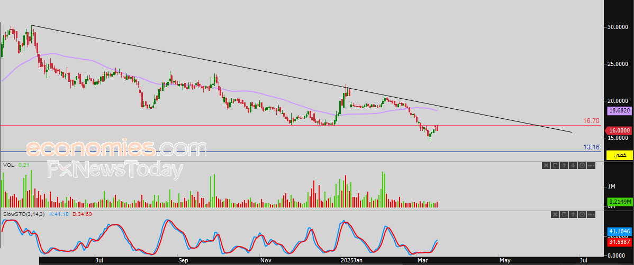The height and width of the screenshot is (265, 634).
Task: Click the SlowSTO(3,14,3) indicator label
Action: [24, 214]
